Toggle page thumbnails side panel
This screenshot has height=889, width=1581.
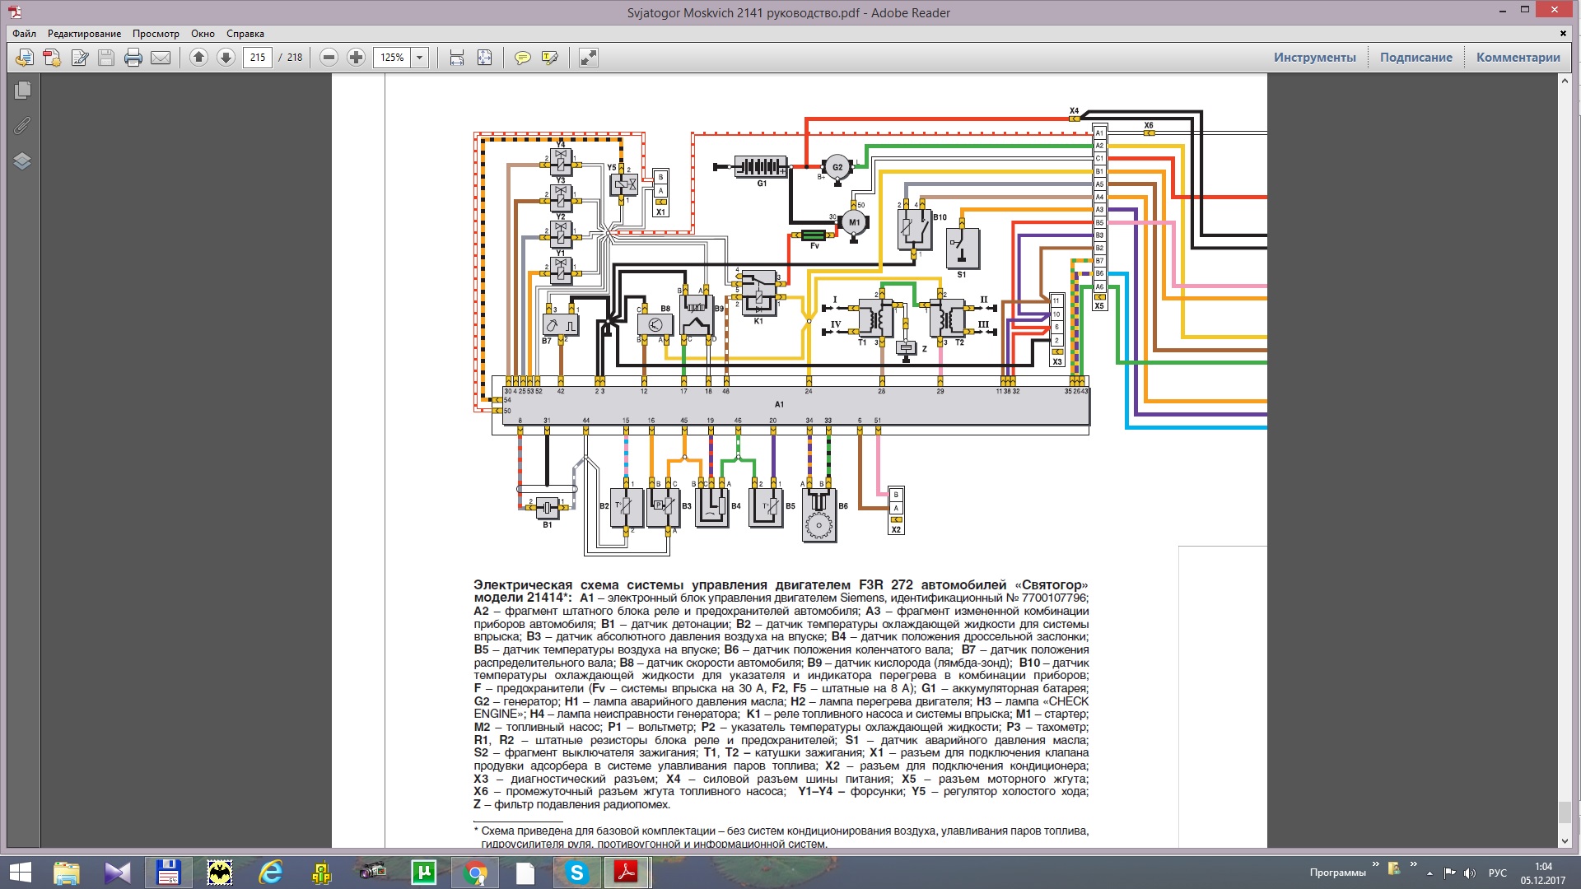[22, 90]
